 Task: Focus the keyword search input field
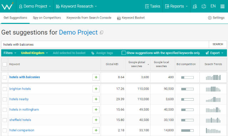[105, 45]
